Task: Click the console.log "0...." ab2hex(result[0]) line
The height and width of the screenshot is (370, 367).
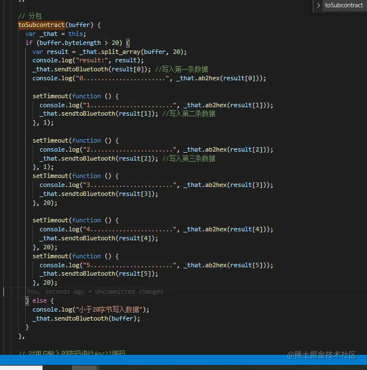Action: click(149, 78)
